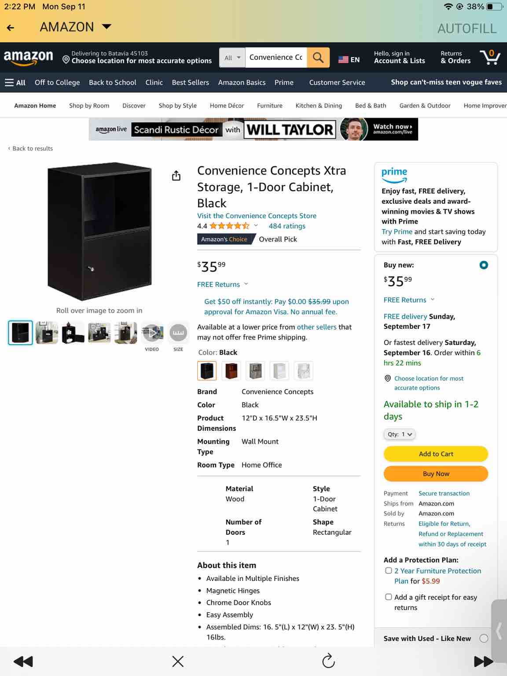Expand the AMAZON title dropdown arrow
This screenshot has width=507, height=676.
(x=107, y=27)
